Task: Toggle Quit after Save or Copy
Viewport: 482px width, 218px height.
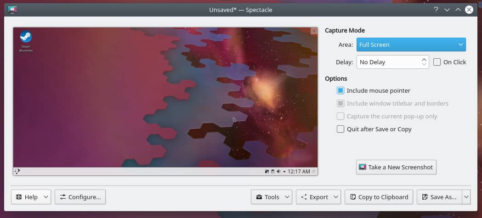Action: click(340, 129)
